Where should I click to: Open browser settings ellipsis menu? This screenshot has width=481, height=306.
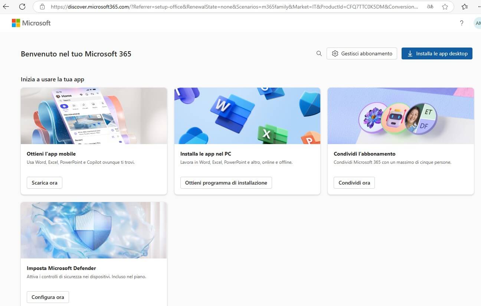point(479,7)
